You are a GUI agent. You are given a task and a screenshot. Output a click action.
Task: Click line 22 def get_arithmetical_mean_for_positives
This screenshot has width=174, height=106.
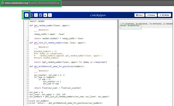[x=57, y=66]
